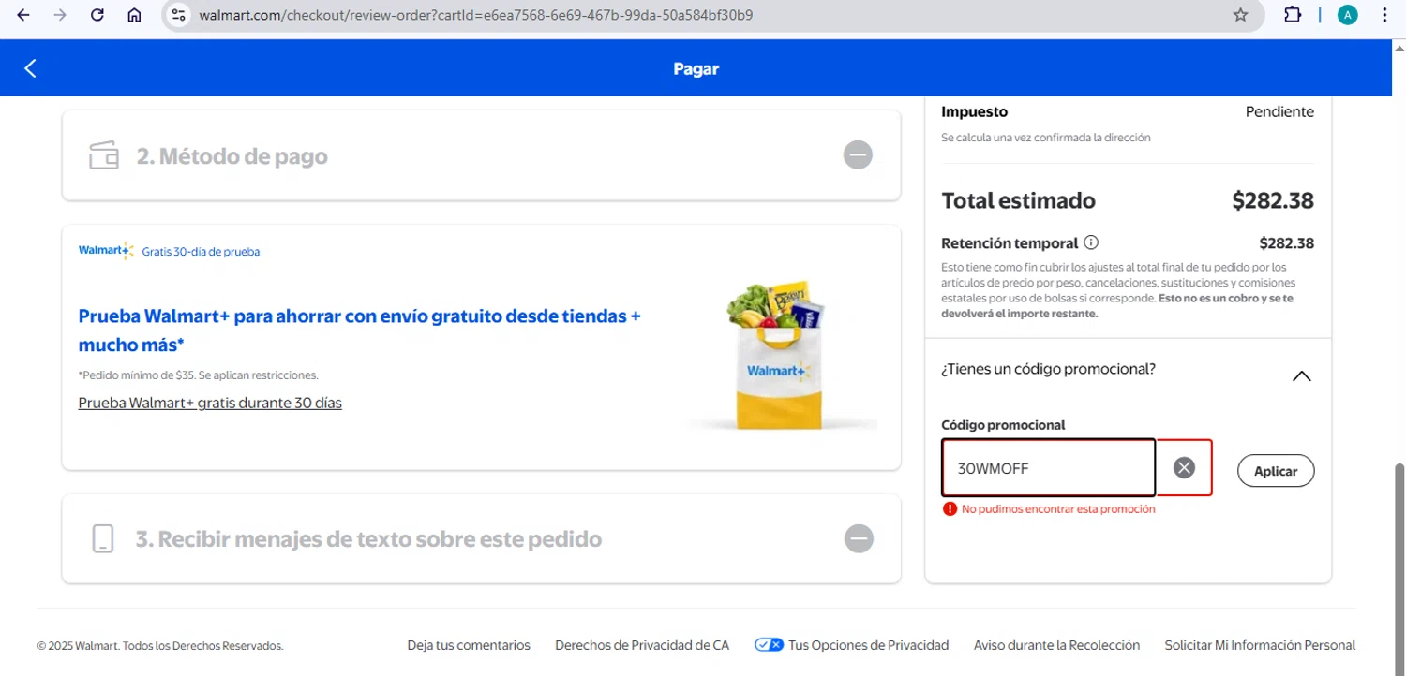Click the phone icon in text messages section

coord(103,539)
